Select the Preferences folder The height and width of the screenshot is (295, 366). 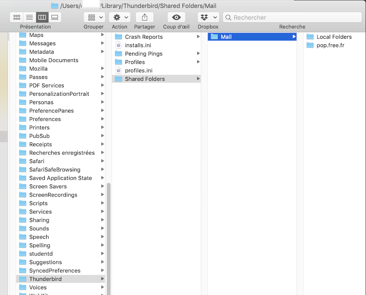[61, 119]
